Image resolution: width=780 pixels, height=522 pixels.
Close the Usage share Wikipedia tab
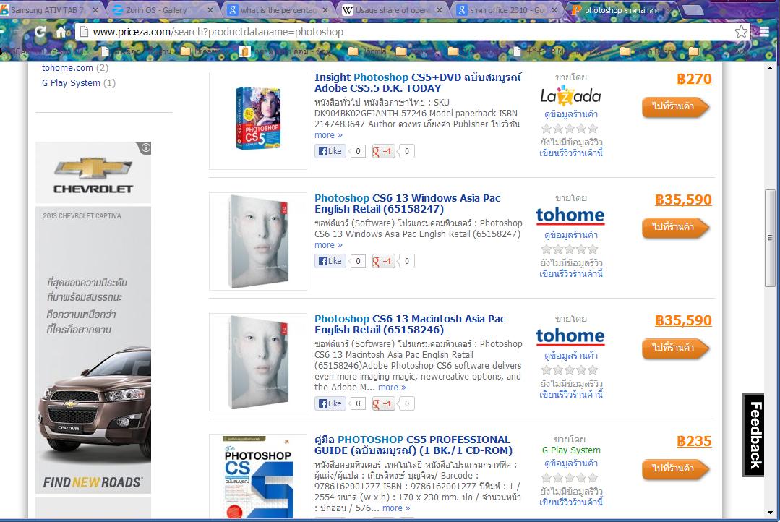[x=440, y=10]
